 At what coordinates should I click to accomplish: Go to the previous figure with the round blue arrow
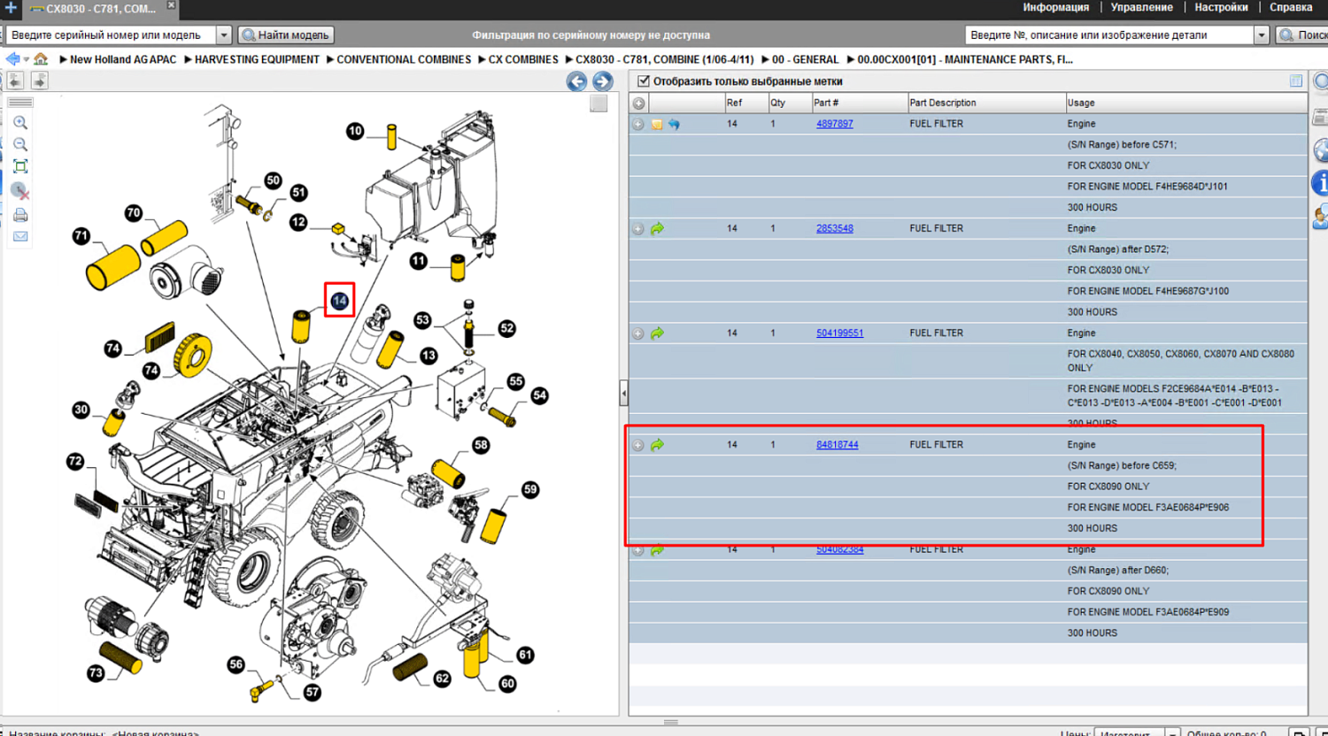577,81
